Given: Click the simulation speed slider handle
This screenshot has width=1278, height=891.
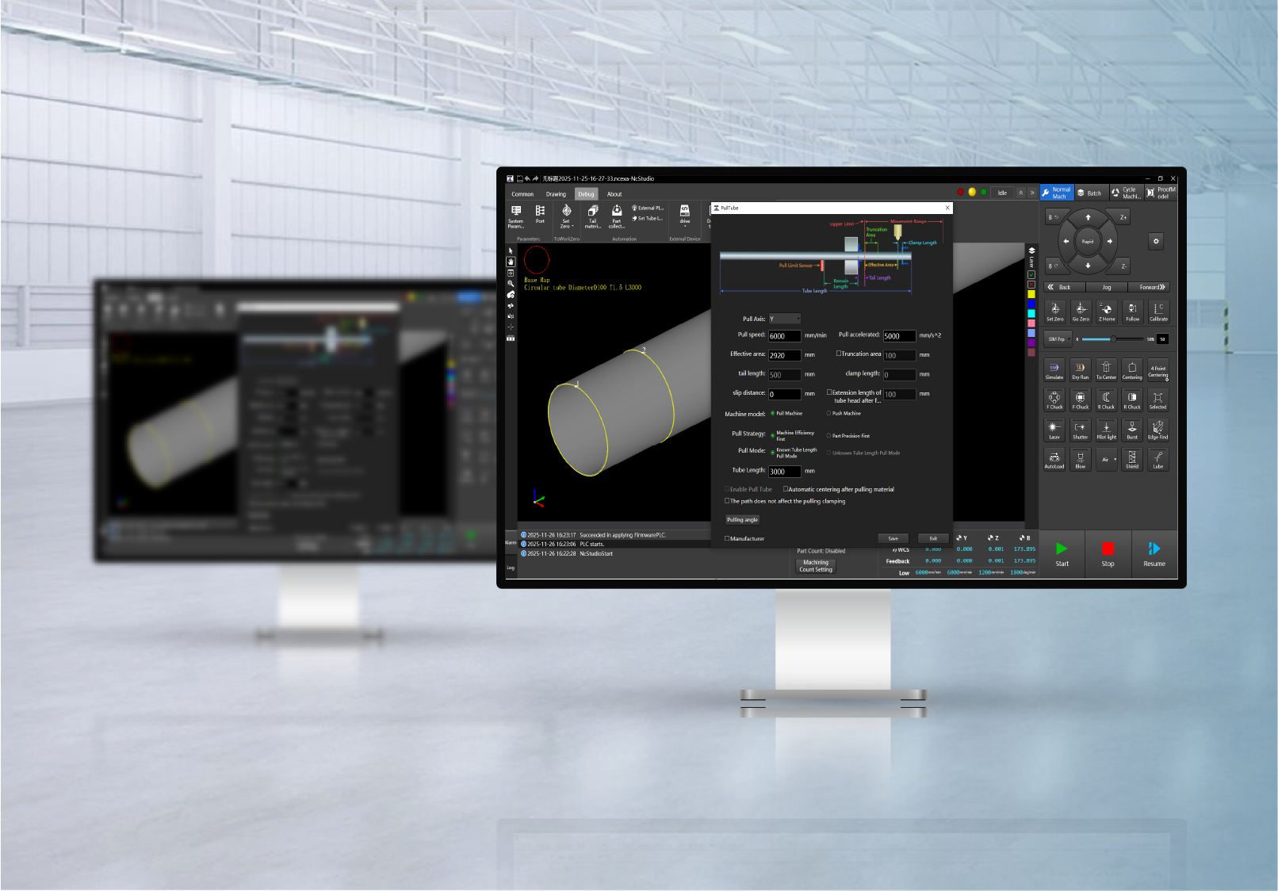Looking at the screenshot, I should [x=1113, y=339].
